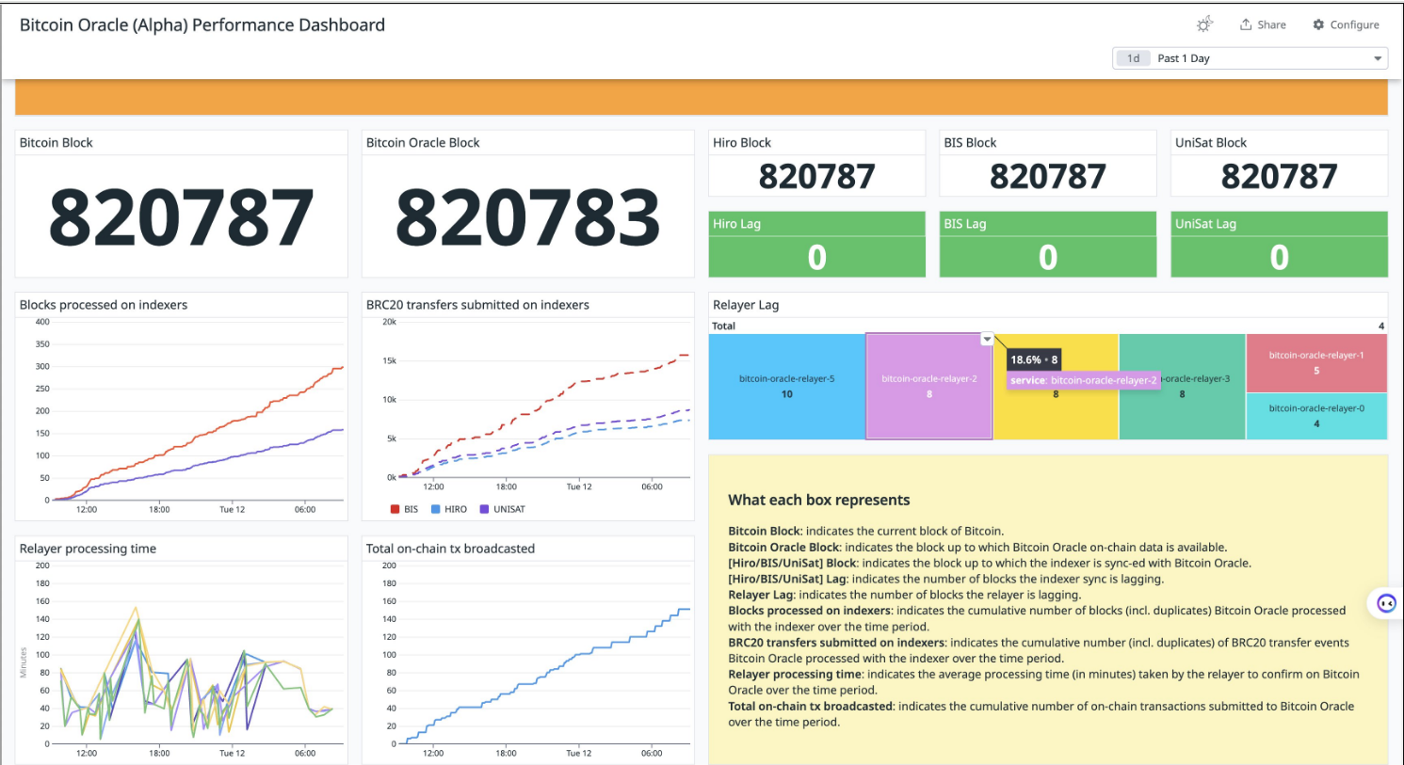
Task: Click the blue HIRO legend marker
Action: coord(435,509)
